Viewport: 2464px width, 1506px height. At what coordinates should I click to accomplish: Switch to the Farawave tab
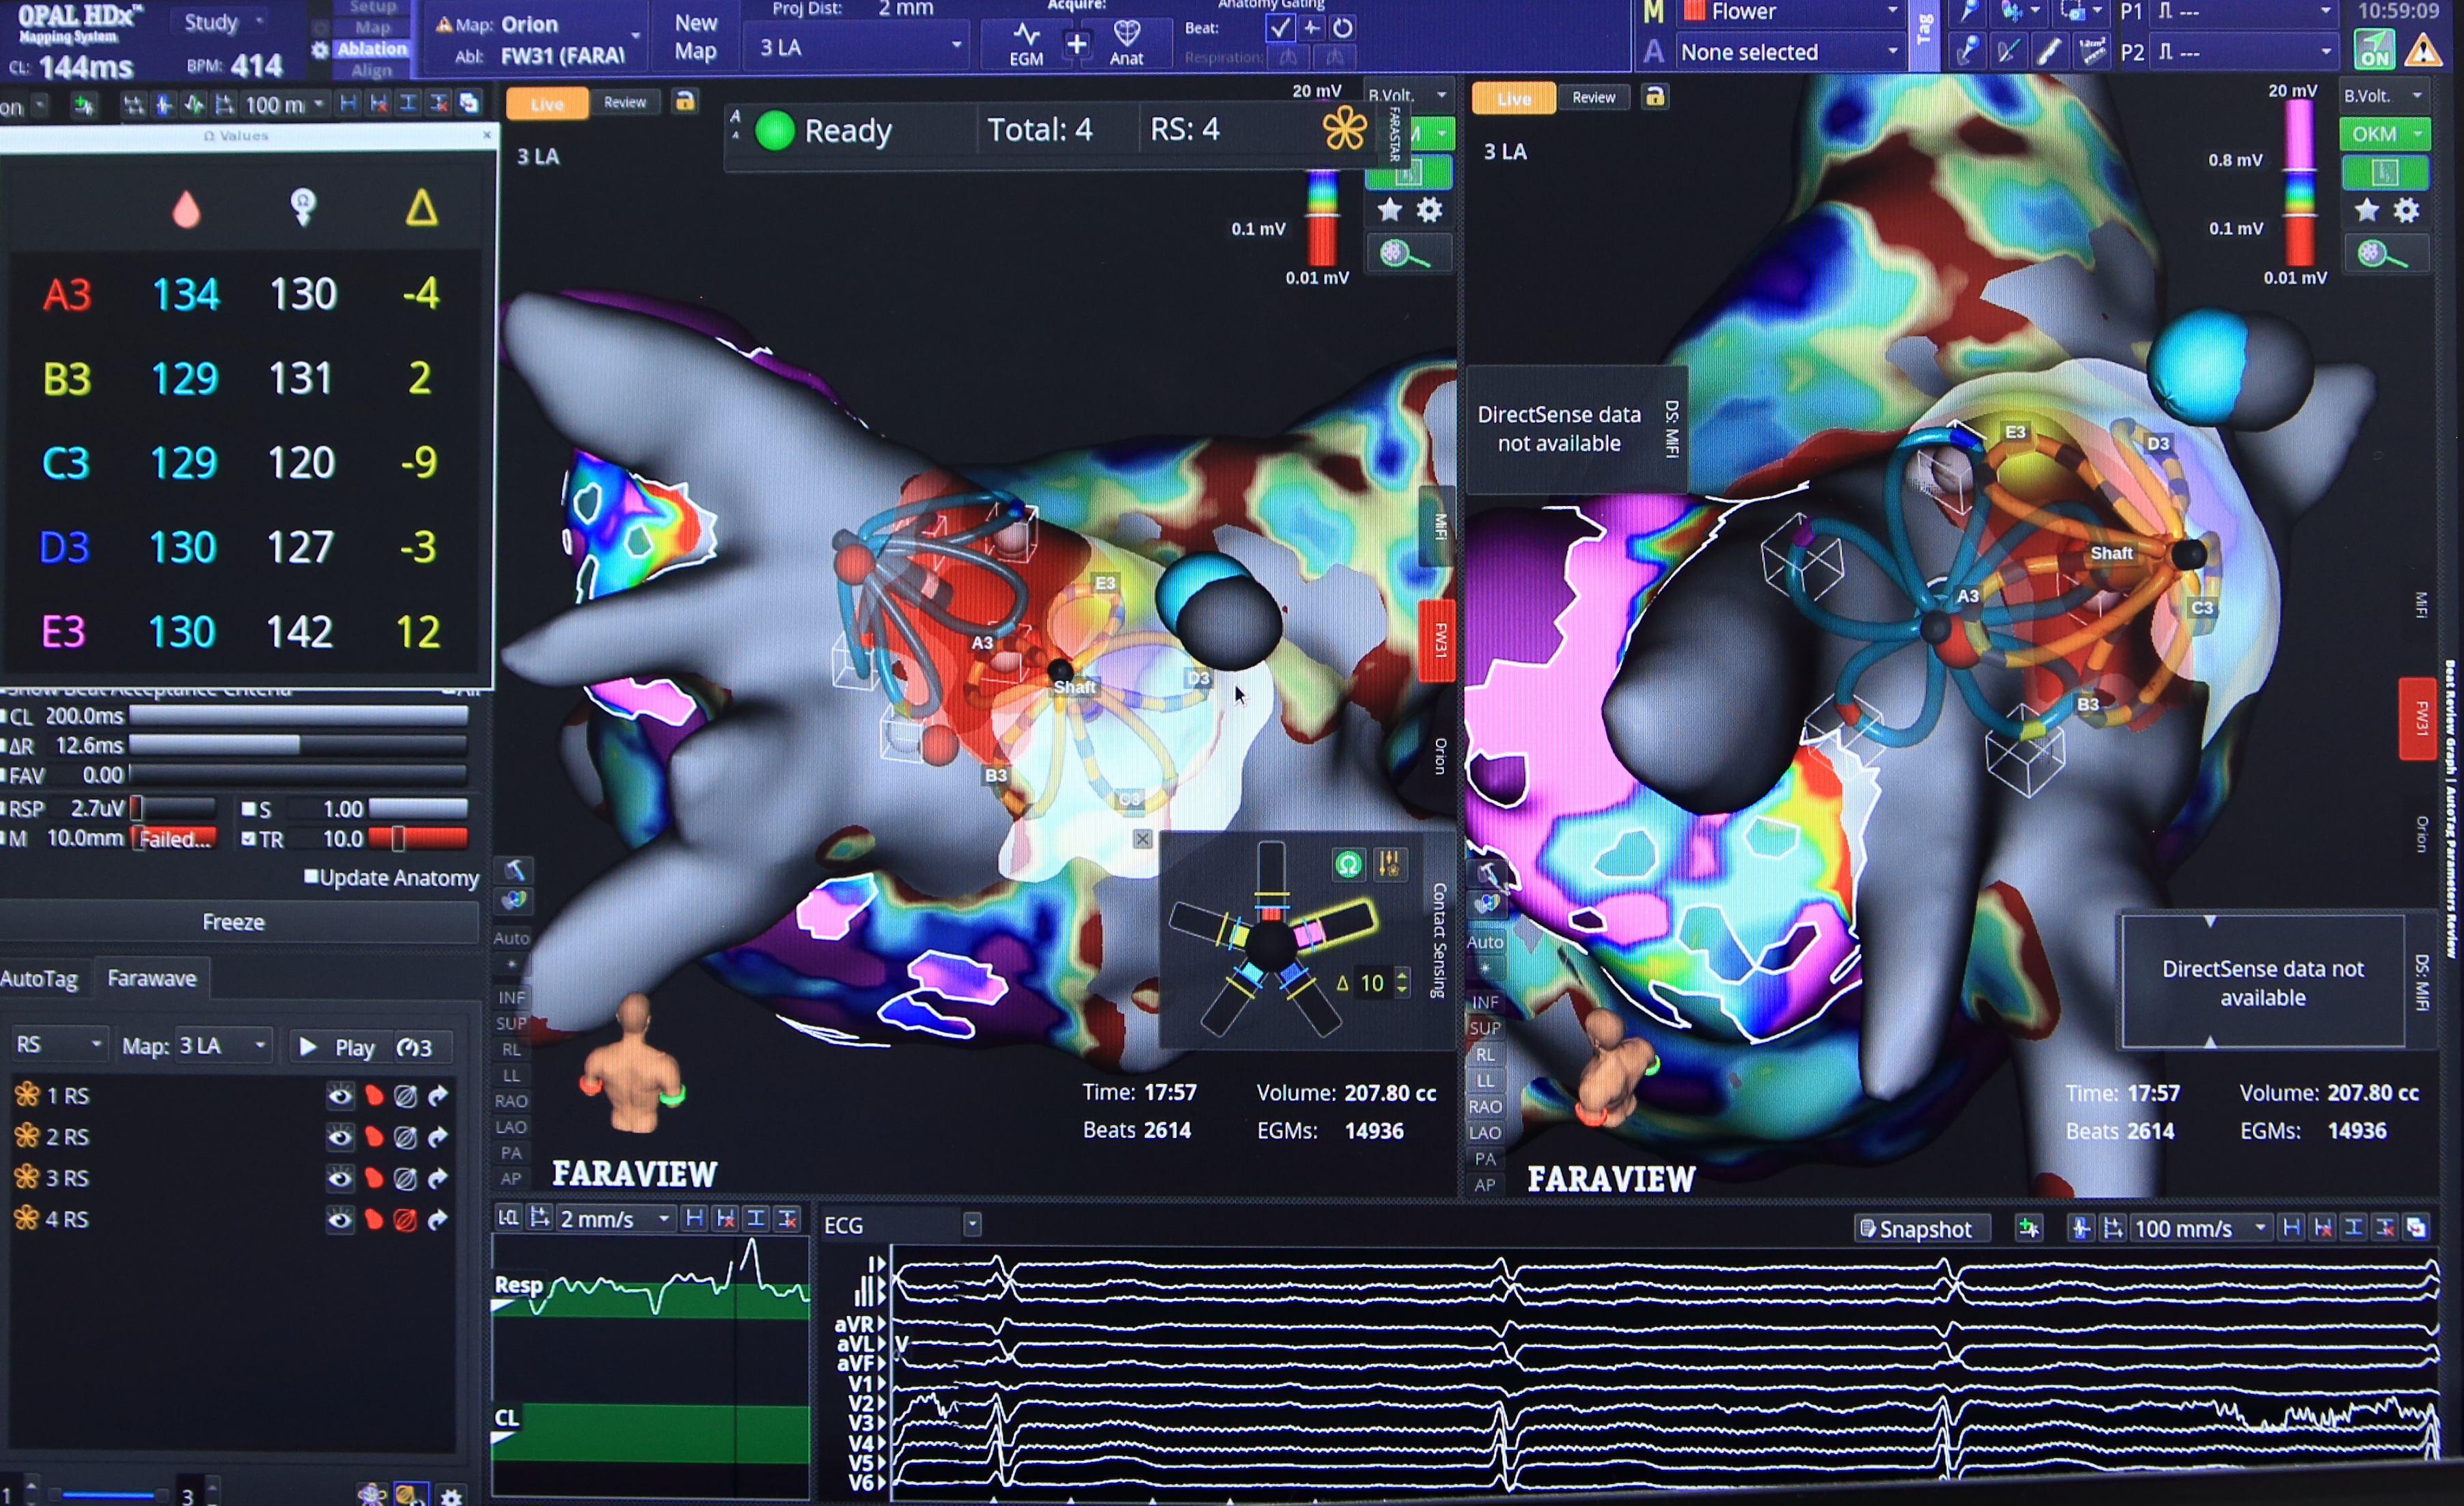(x=152, y=978)
